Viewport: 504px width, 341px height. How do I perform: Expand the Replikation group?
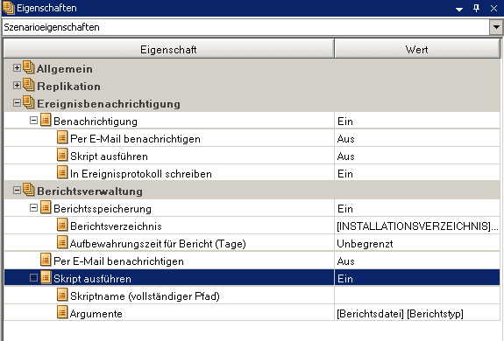tap(17, 86)
